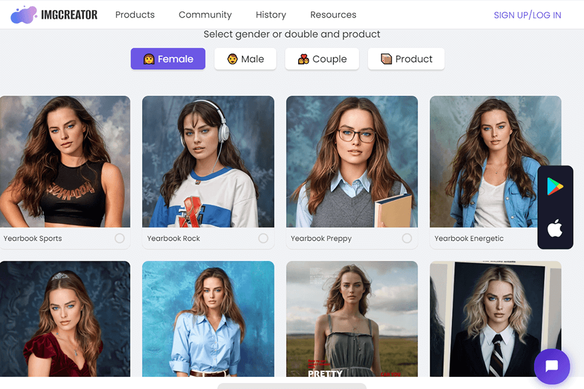Select the Yearbook Rock radio button
Screen dimensions: 584x389
coord(263,238)
